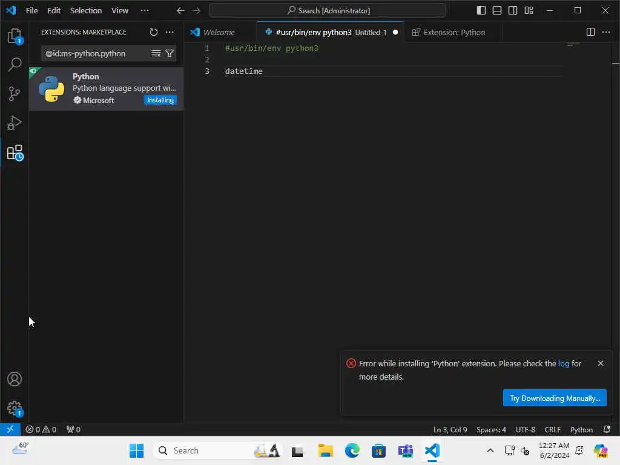
Task: Expand the overflow menu in menu bar
Action: pyautogui.click(x=145, y=11)
